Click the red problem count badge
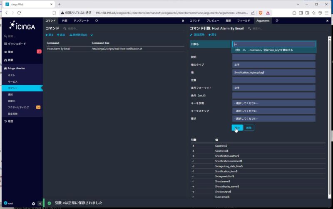Image resolution: width=333 pixels, height=209 pixels. coord(39,52)
